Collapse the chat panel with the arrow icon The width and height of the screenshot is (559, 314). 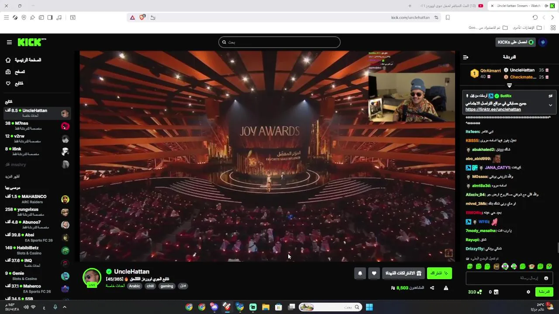coord(466,57)
